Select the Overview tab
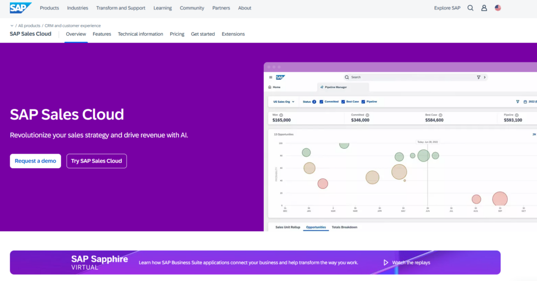Viewport: 537px width, 281px height. tap(76, 34)
